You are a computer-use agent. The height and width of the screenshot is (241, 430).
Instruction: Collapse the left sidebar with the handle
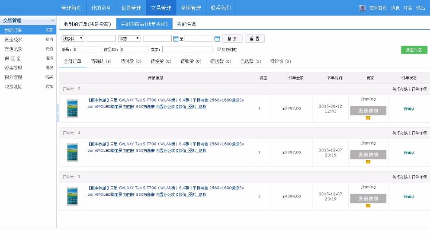pyautogui.click(x=58, y=113)
